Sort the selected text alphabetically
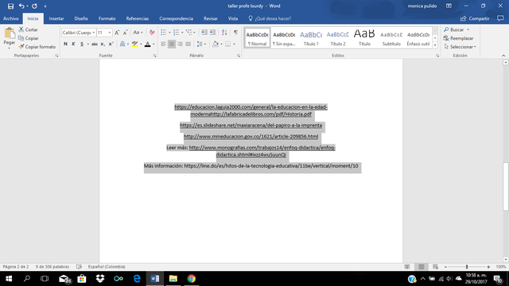 pos(224,33)
